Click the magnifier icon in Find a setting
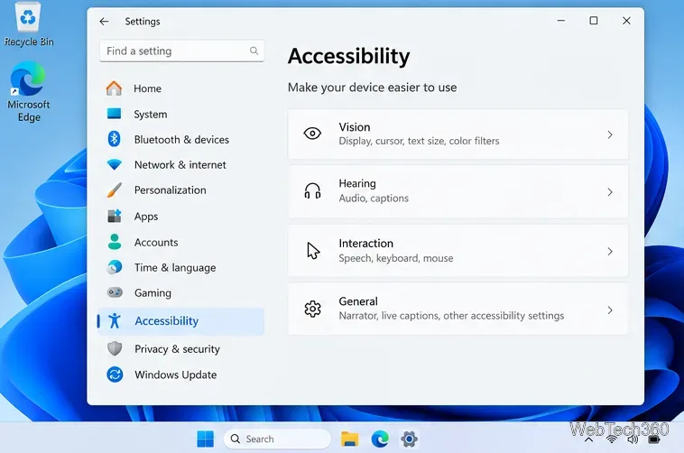Image resolution: width=684 pixels, height=453 pixels. pyautogui.click(x=254, y=51)
